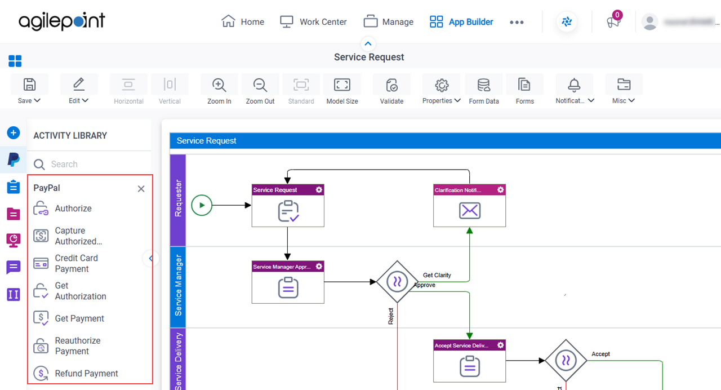Open settings gear on Clarification Notification activity
Viewport: 721px width, 390px height.
coord(500,190)
